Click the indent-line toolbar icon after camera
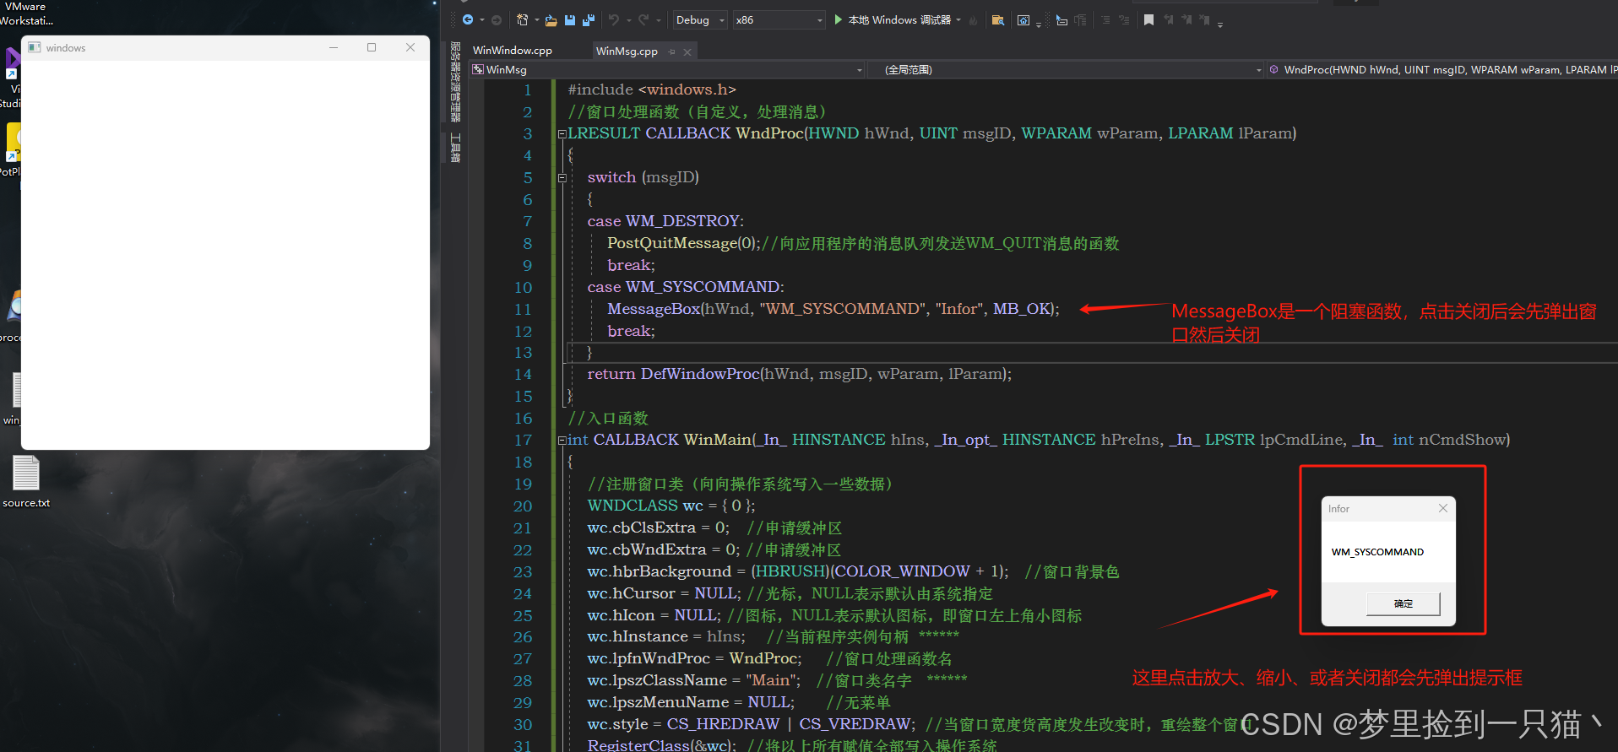Image resolution: width=1618 pixels, height=752 pixels. (1061, 20)
